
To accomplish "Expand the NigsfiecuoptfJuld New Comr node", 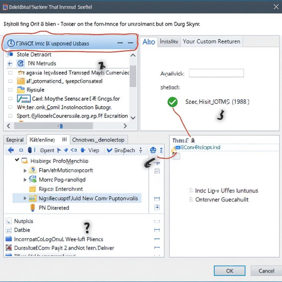I will (x=25, y=198).
